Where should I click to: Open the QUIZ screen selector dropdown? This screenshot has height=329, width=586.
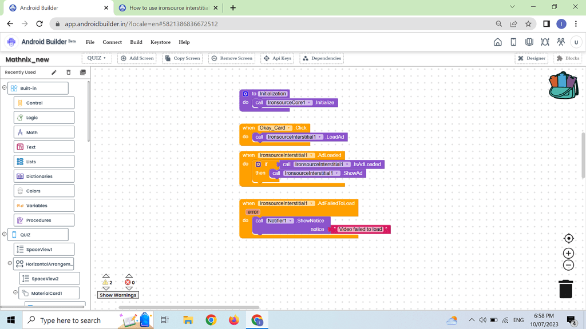pos(95,58)
